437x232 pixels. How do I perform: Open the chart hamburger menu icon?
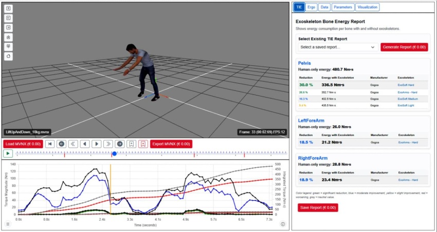coord(8,224)
